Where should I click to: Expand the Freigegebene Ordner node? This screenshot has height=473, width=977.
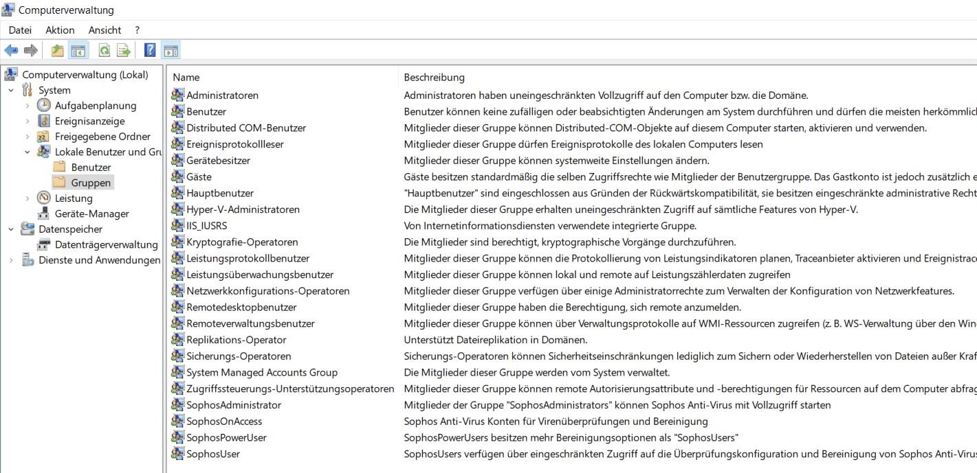coord(28,137)
